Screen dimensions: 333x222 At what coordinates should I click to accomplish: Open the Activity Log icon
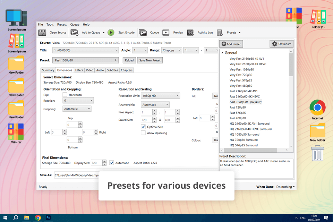tap(190, 33)
